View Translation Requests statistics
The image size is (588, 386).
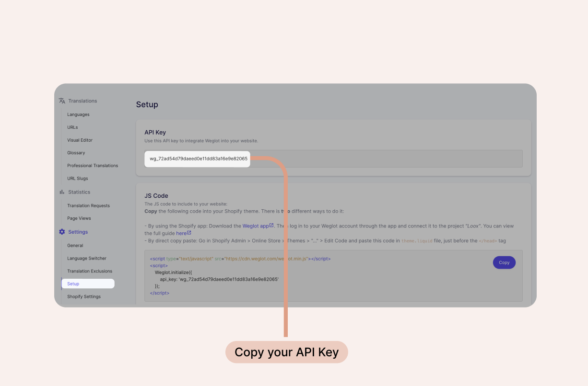(x=89, y=205)
